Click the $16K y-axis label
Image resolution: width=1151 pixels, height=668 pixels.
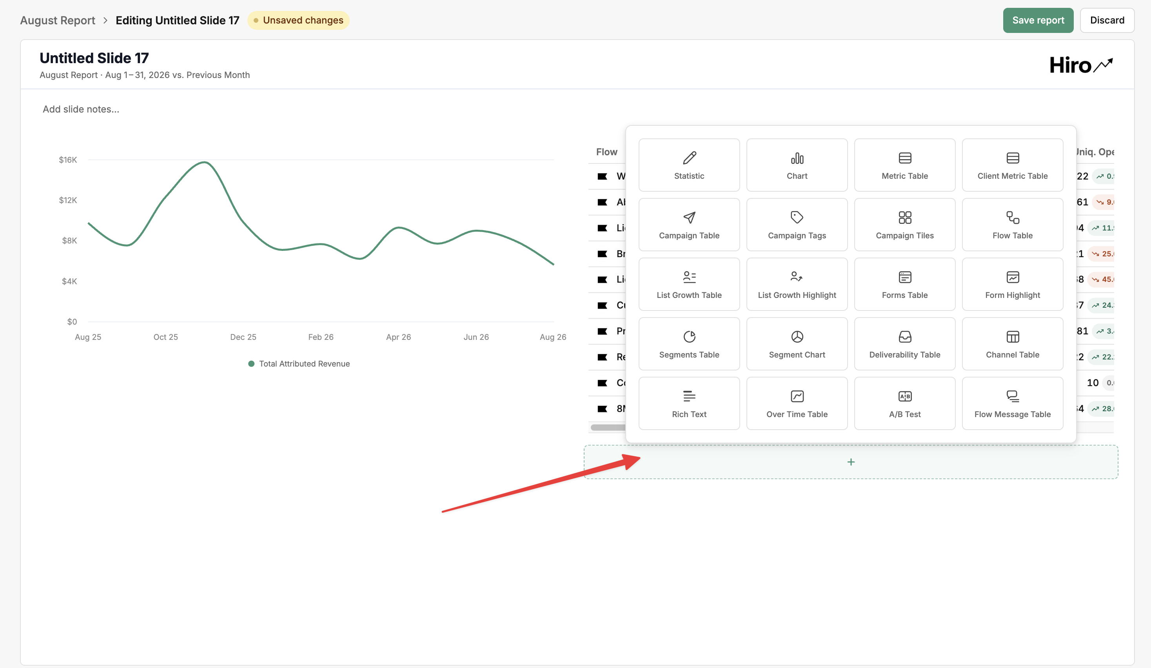67,160
